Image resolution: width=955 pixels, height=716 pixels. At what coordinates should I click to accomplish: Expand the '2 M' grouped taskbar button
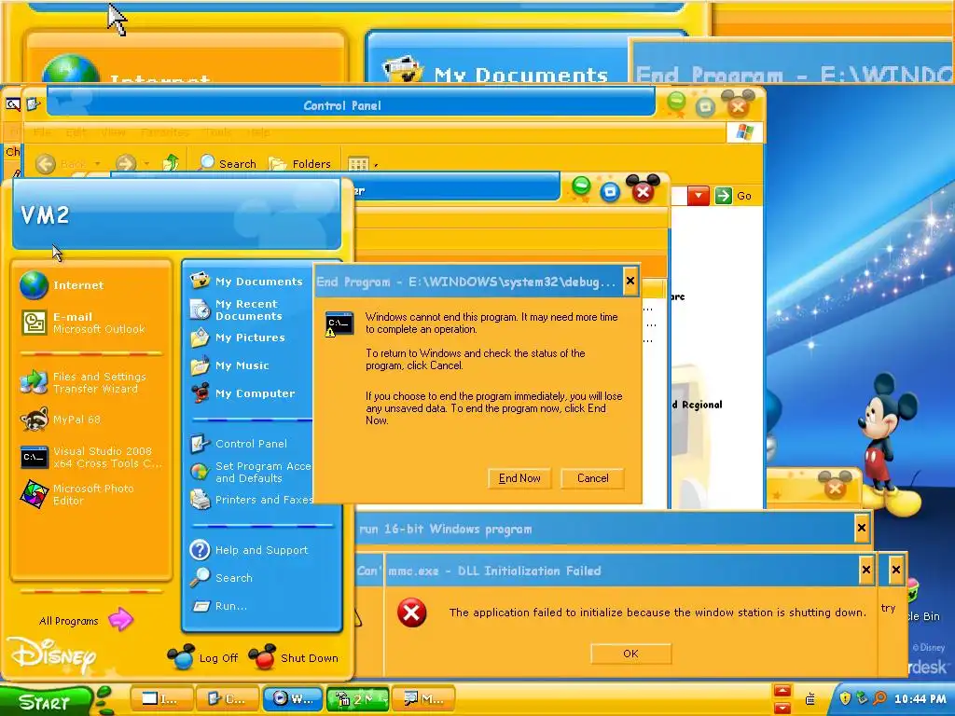coord(358,699)
